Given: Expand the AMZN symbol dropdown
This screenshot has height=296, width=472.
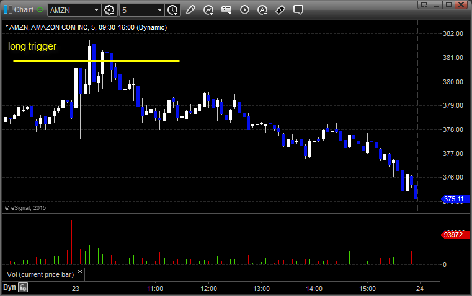Looking at the screenshot, I should [95, 10].
